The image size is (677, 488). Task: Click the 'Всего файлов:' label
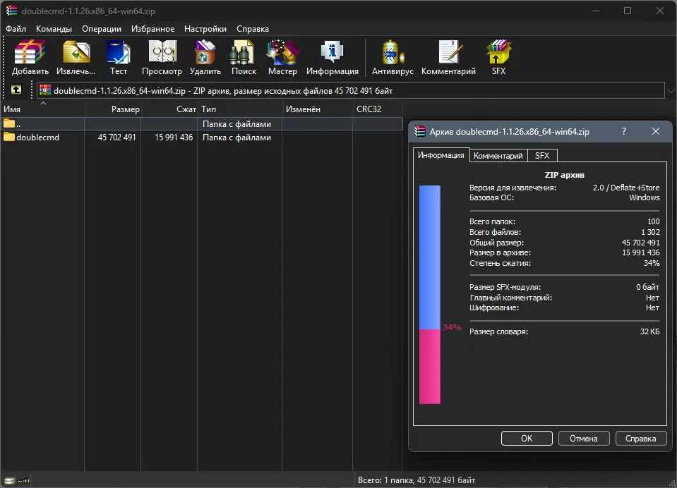pyautogui.click(x=496, y=232)
